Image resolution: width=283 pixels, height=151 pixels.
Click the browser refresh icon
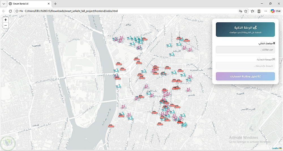(10, 11)
